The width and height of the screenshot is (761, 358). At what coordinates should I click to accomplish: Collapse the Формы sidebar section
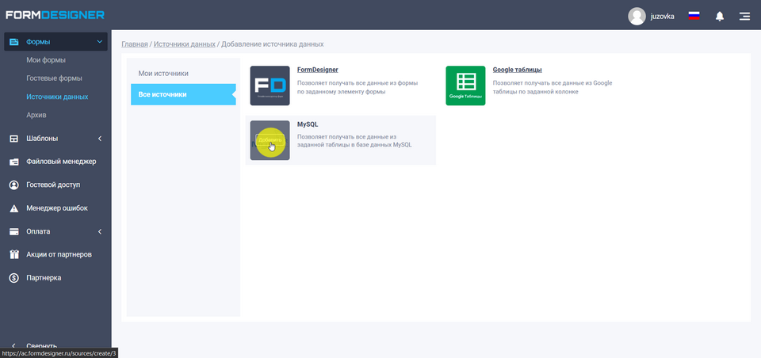coord(99,42)
